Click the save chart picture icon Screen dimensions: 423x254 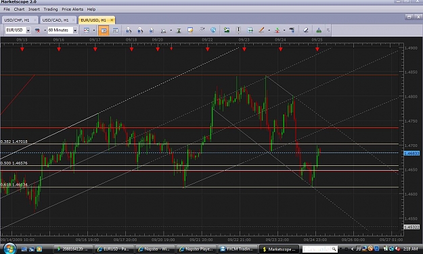(227, 30)
